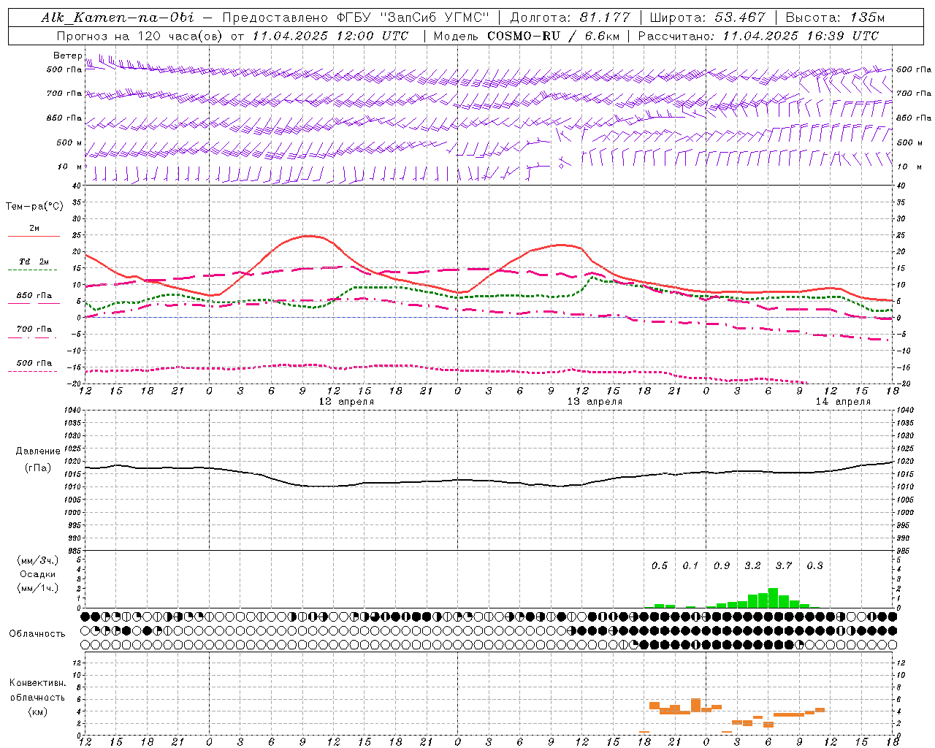Click the forecast start 11.04.2025 12:00 UTC
Screen dimensions: 935x748
tap(330, 36)
